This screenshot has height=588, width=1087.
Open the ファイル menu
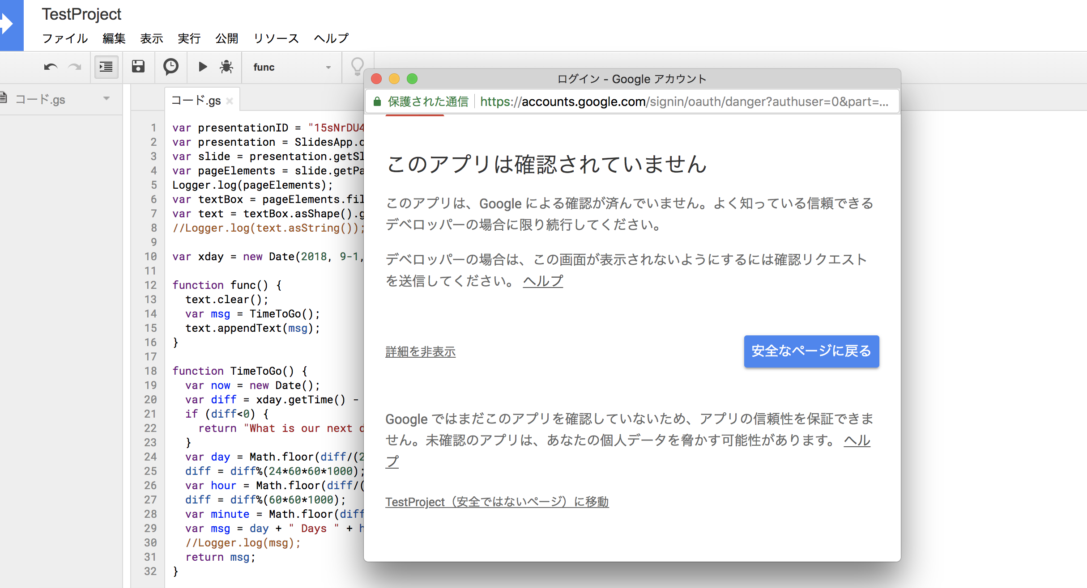click(65, 38)
